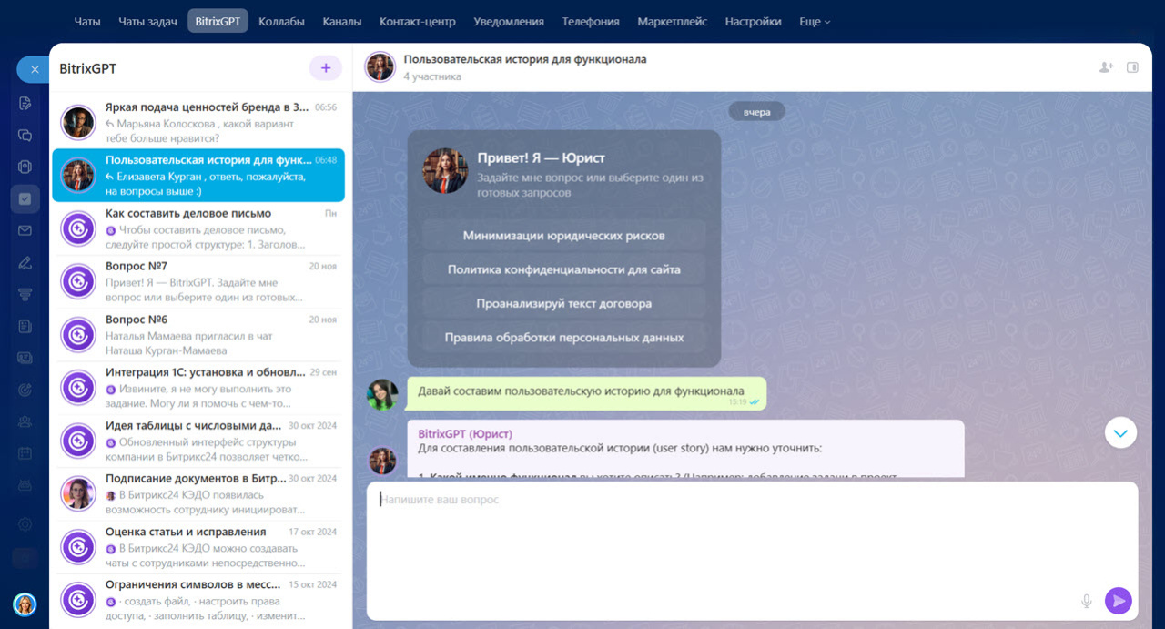The height and width of the screenshot is (629, 1165).
Task: Toggle the chat sidebar panel icon
Action: click(1132, 67)
